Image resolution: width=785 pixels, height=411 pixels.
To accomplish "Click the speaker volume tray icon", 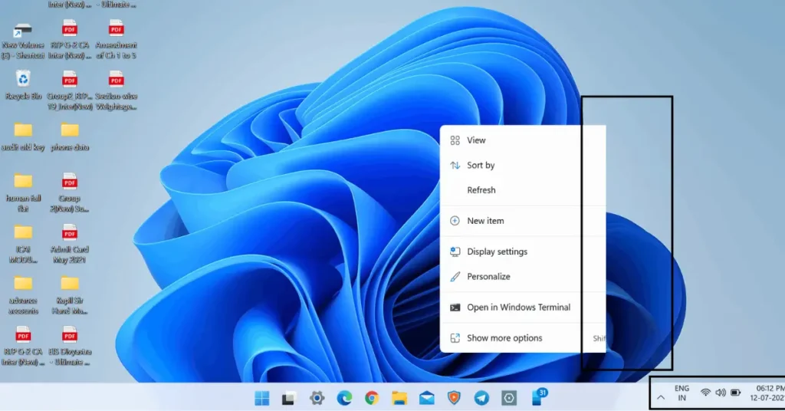I will (720, 393).
